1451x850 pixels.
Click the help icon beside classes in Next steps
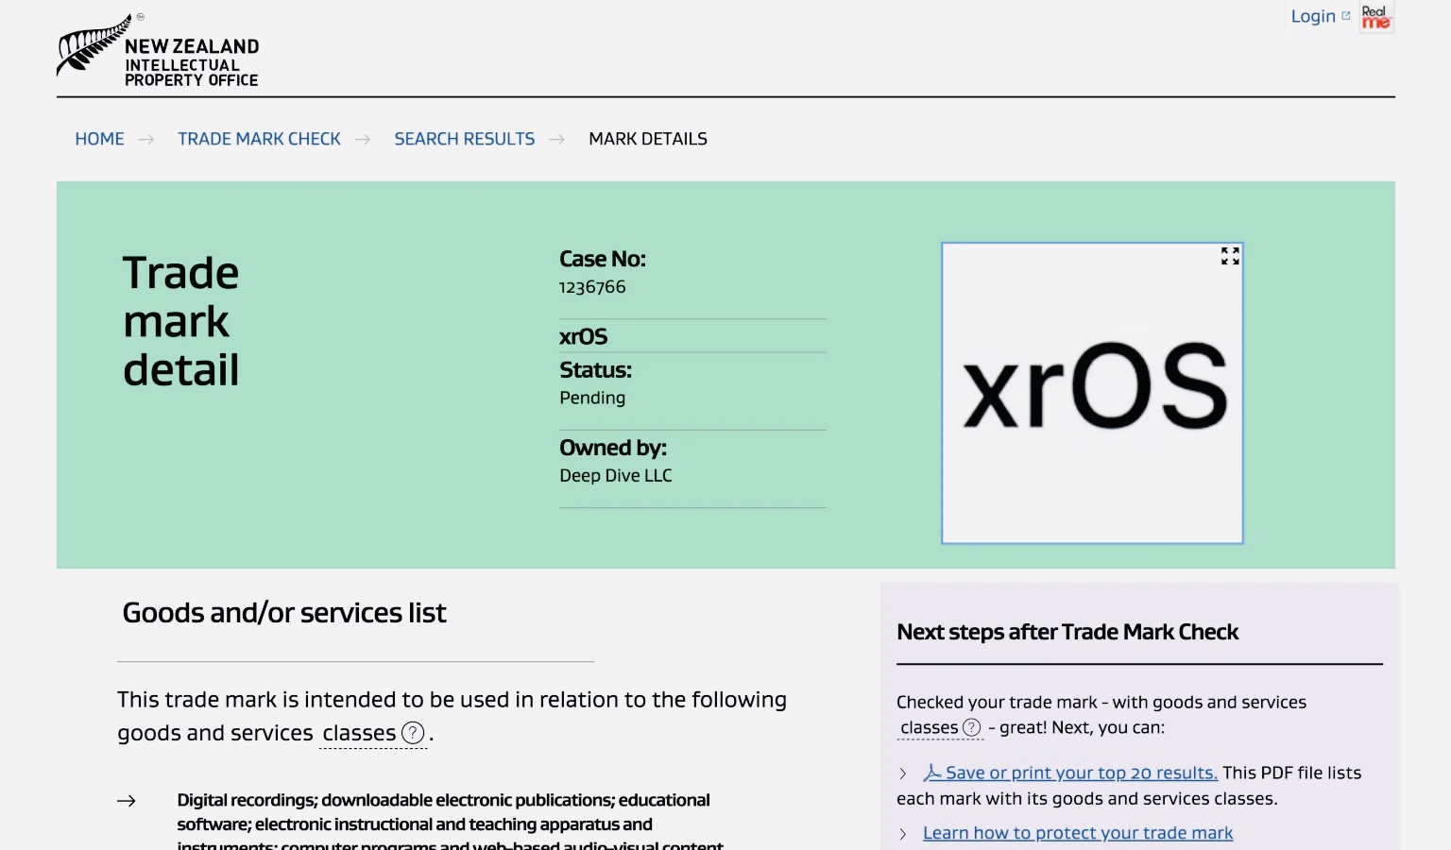pos(971,727)
